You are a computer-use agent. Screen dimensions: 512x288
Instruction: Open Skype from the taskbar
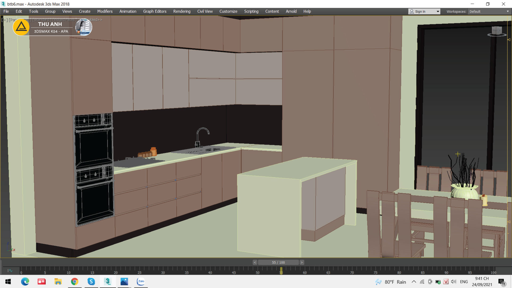(x=91, y=282)
